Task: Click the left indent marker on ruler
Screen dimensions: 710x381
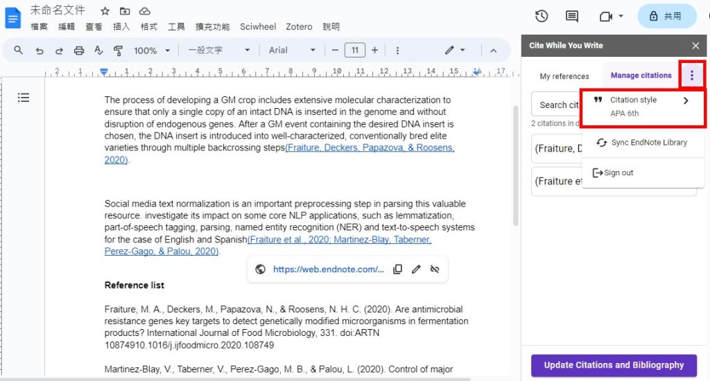Action: click(104, 73)
